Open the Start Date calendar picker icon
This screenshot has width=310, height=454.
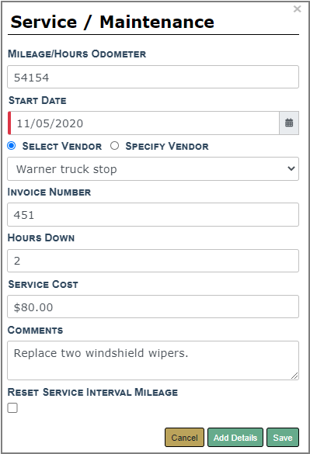[289, 123]
